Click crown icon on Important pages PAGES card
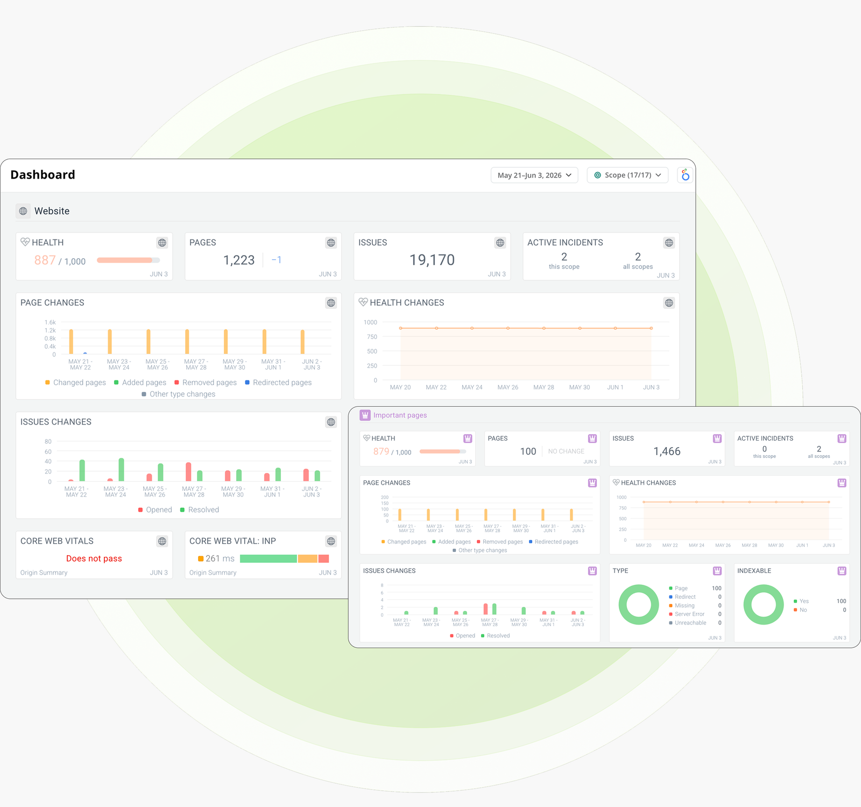This screenshot has width=861, height=807. tap(592, 438)
